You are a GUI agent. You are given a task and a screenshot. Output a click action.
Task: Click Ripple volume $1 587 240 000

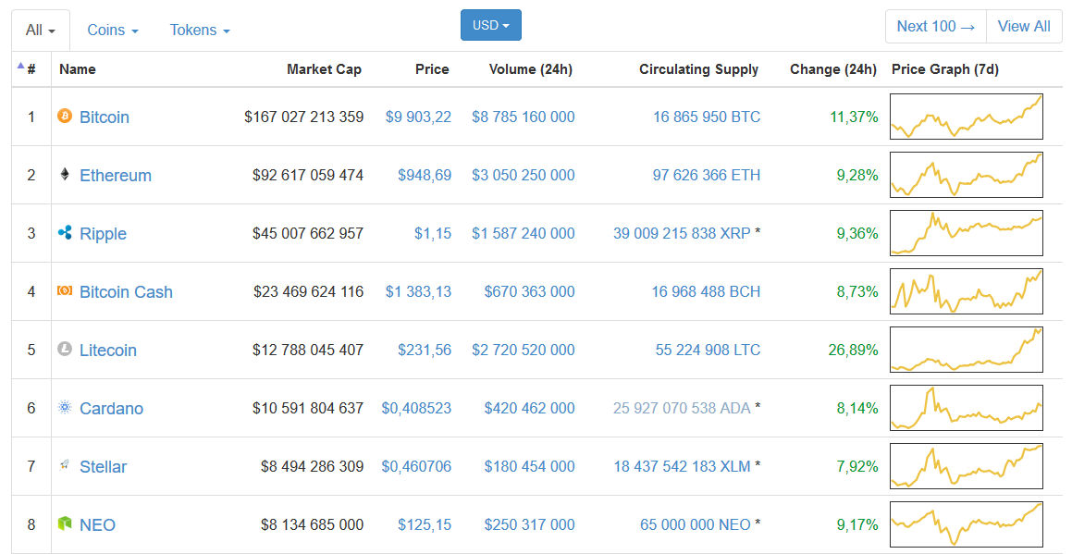click(523, 233)
